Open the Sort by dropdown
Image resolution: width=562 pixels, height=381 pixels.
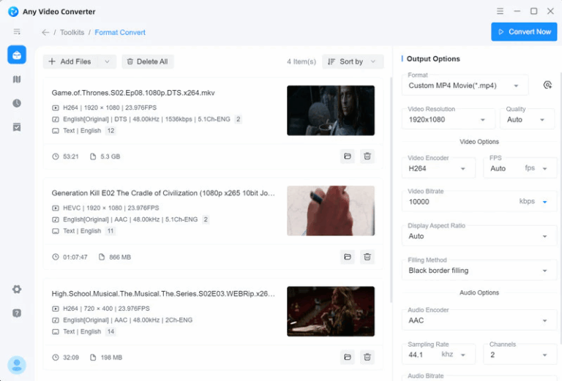pos(353,61)
